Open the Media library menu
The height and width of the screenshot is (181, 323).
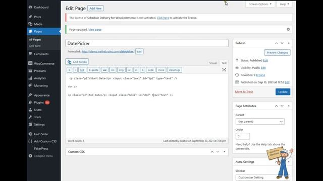[38, 24]
